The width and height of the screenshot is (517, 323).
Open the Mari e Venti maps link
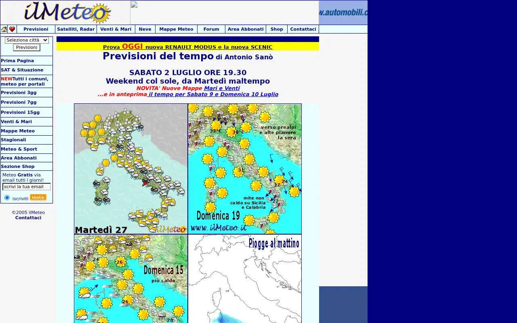[222, 88]
